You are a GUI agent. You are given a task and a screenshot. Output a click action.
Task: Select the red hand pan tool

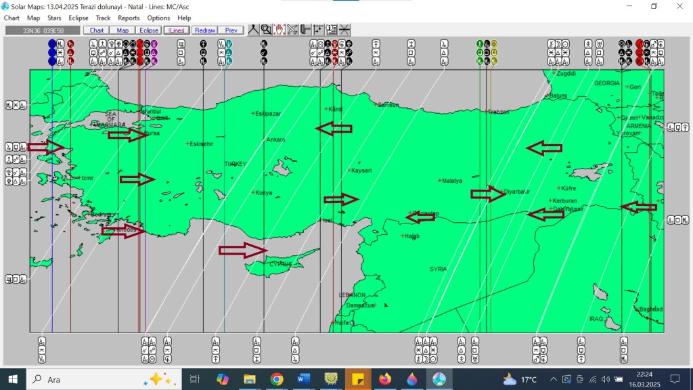click(279, 30)
